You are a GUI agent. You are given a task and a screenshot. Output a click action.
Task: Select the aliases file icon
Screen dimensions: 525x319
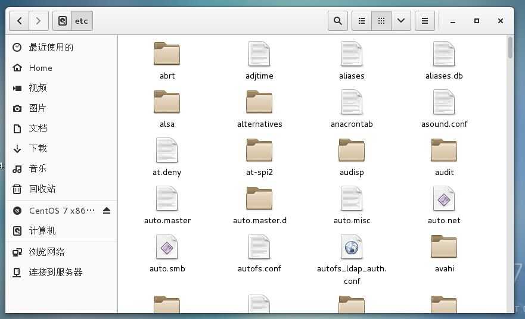coord(352,54)
